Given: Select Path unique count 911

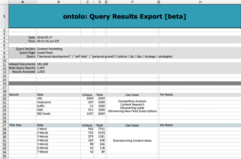Looking at the screenshot, I should click(x=87, y=110).
